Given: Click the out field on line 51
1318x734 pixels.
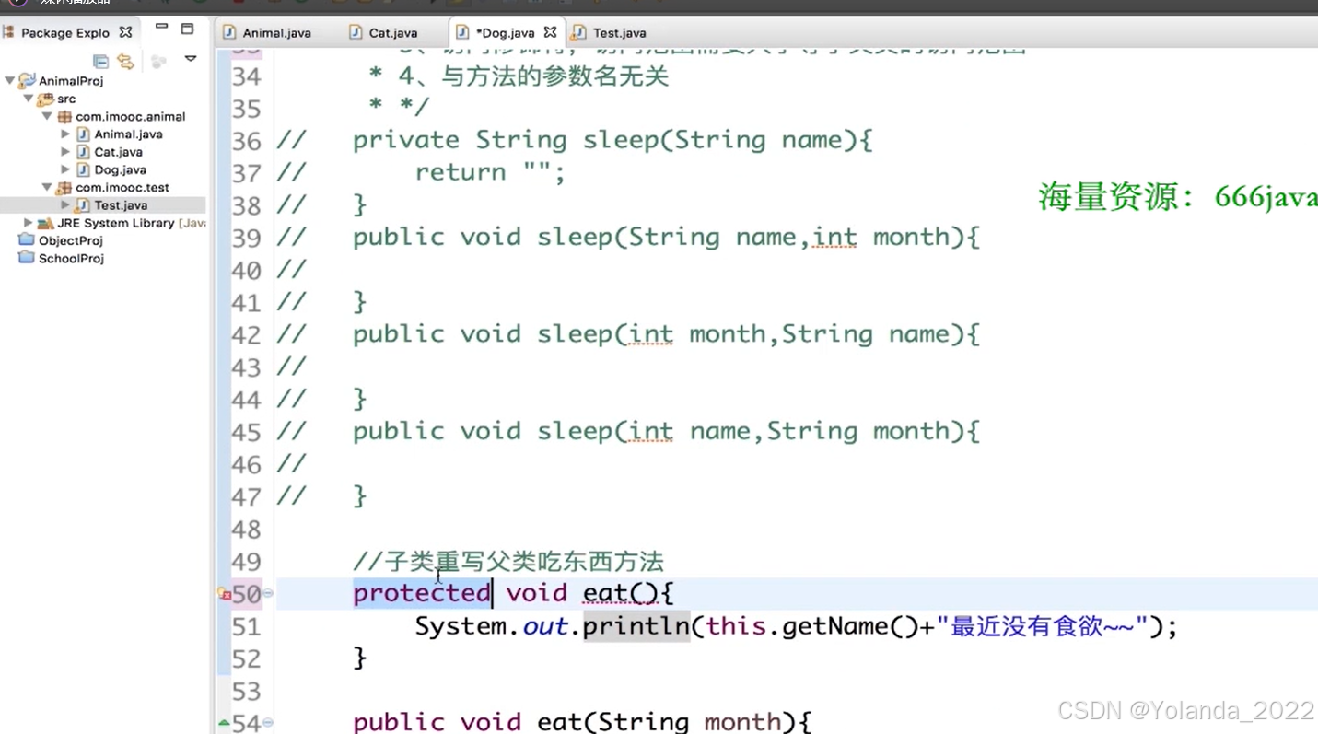Looking at the screenshot, I should tap(544, 627).
